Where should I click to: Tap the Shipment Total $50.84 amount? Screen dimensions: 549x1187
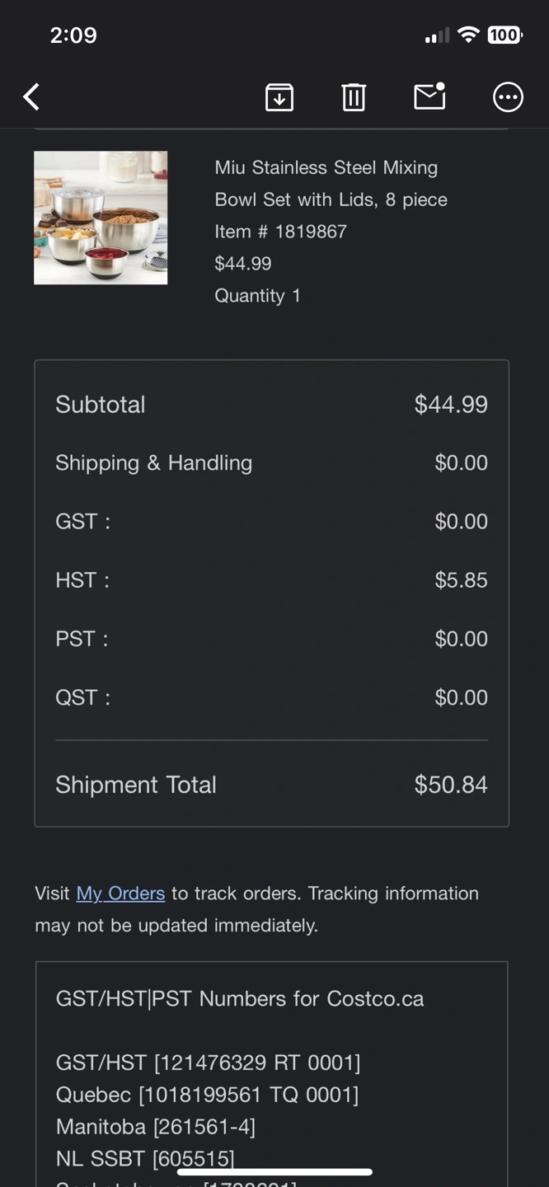click(451, 785)
